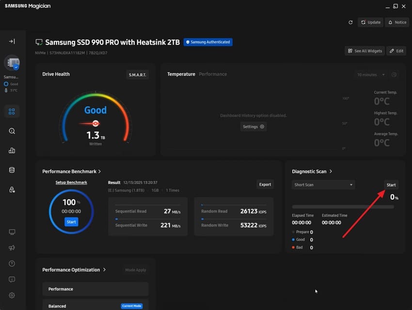Click the Highest Temp. 0°C reading
The width and height of the screenshot is (412, 310).
tap(382, 122)
